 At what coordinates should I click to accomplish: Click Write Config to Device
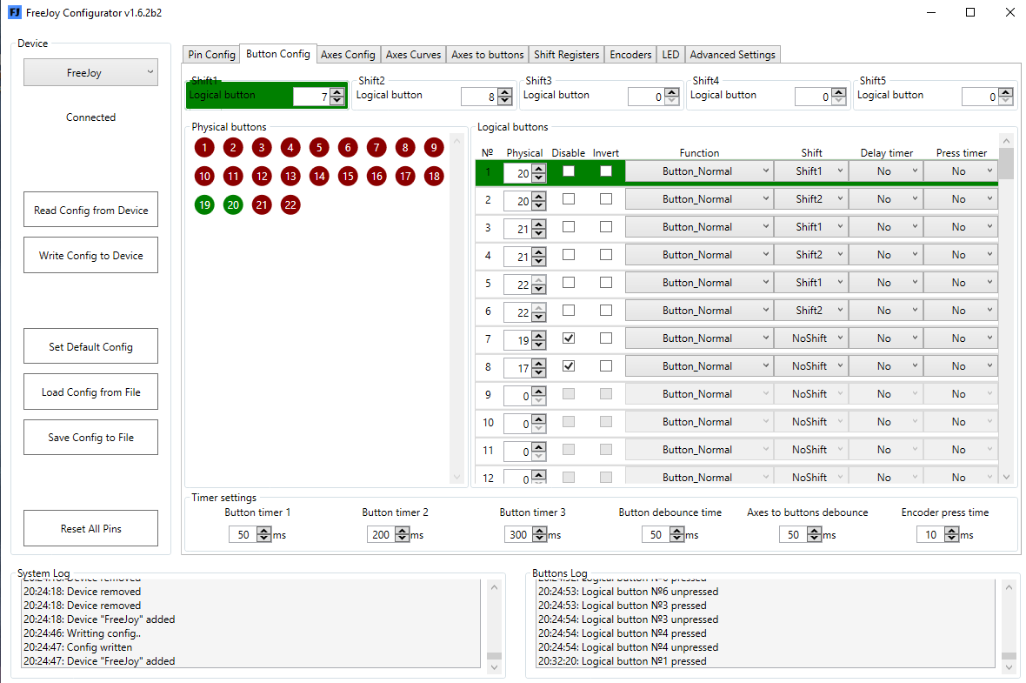pos(91,255)
